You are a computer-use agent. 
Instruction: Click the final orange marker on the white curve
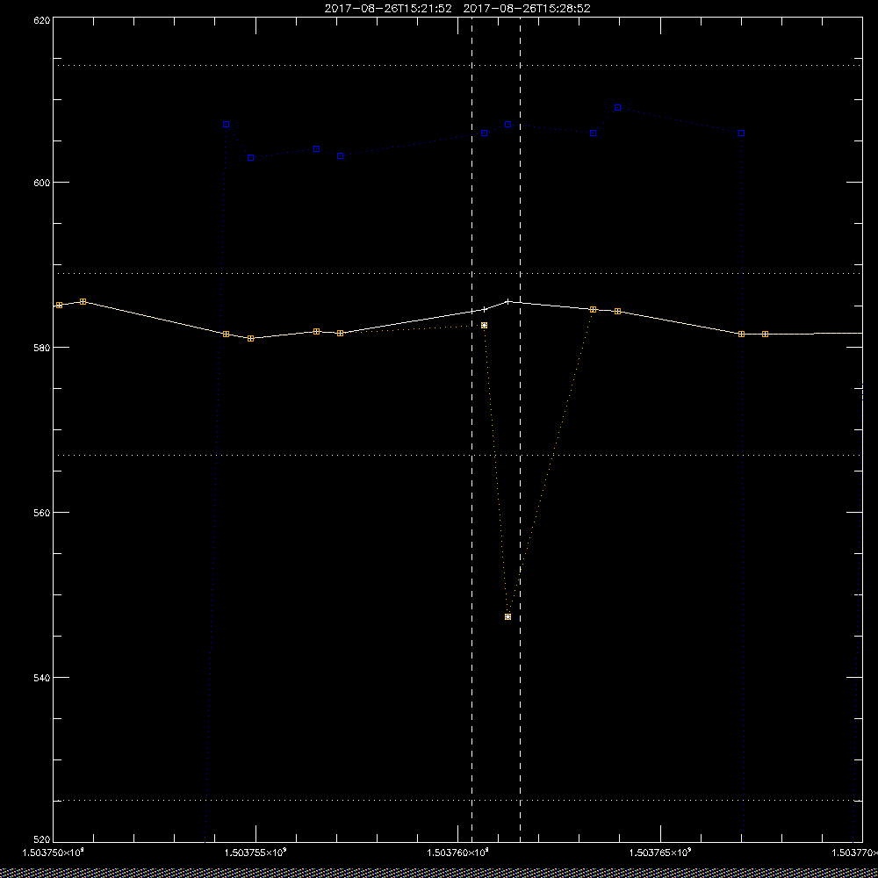765,335
